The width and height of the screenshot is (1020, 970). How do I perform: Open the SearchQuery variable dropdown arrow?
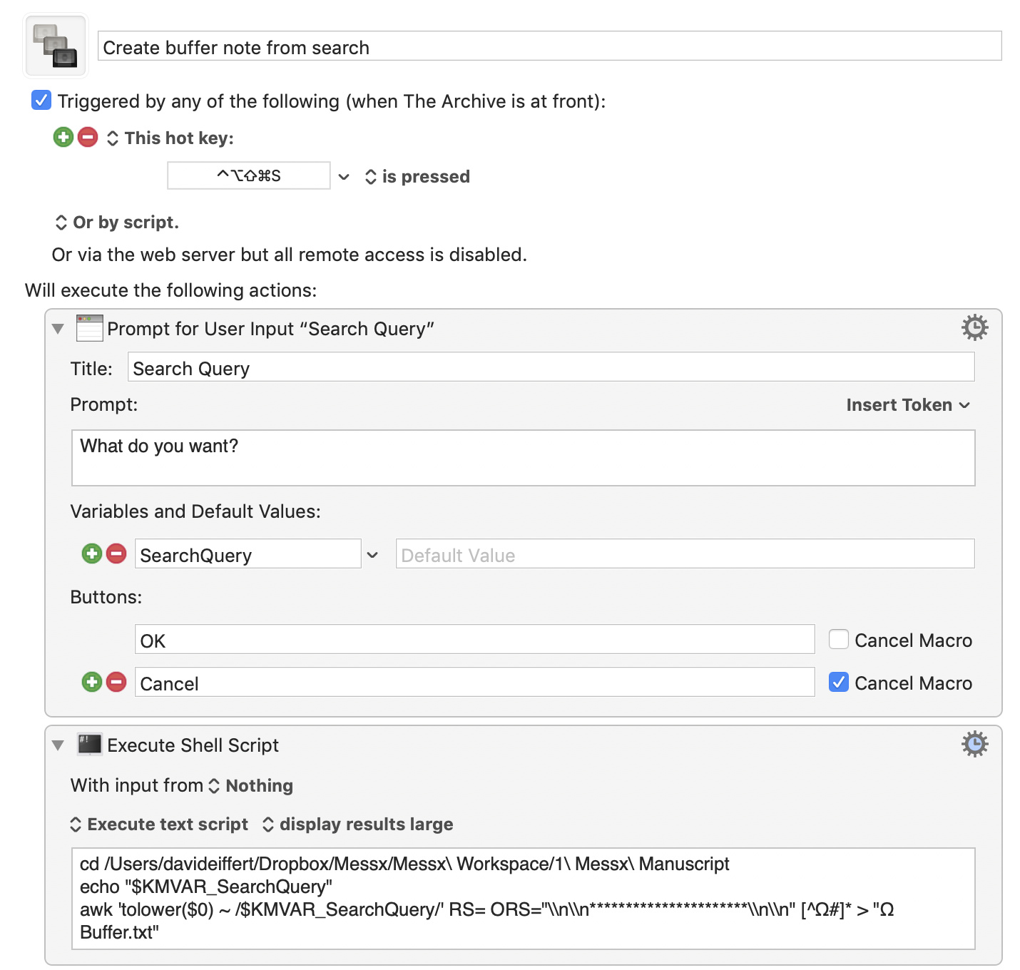click(x=372, y=554)
